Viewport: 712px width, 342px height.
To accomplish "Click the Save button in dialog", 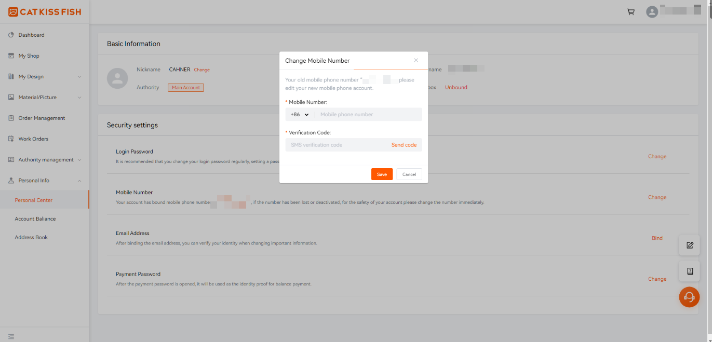I will [x=382, y=174].
